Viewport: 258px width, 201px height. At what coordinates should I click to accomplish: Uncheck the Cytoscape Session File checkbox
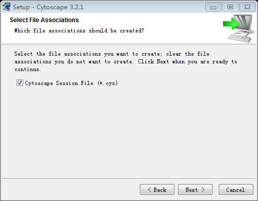pyautogui.click(x=20, y=83)
